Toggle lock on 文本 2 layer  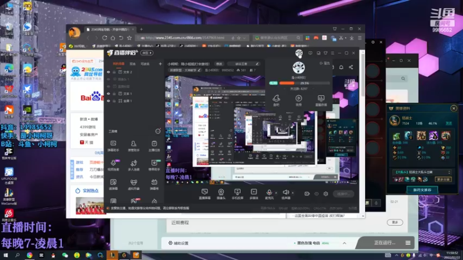tap(114, 72)
